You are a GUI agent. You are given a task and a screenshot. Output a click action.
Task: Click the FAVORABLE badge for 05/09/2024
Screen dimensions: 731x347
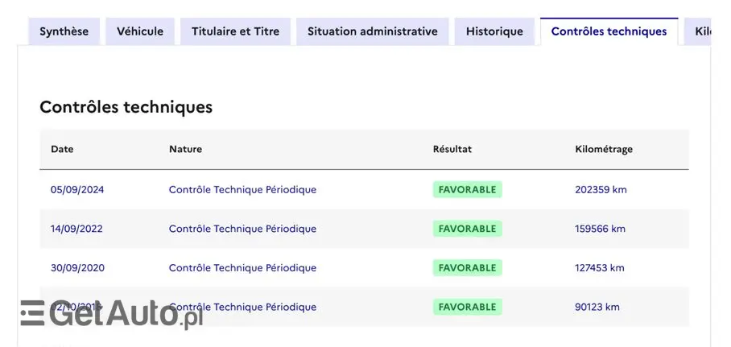[x=467, y=190]
